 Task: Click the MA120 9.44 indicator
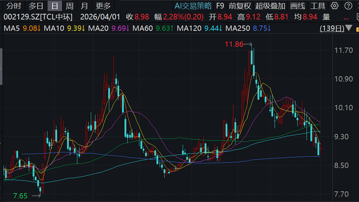(x=200, y=28)
